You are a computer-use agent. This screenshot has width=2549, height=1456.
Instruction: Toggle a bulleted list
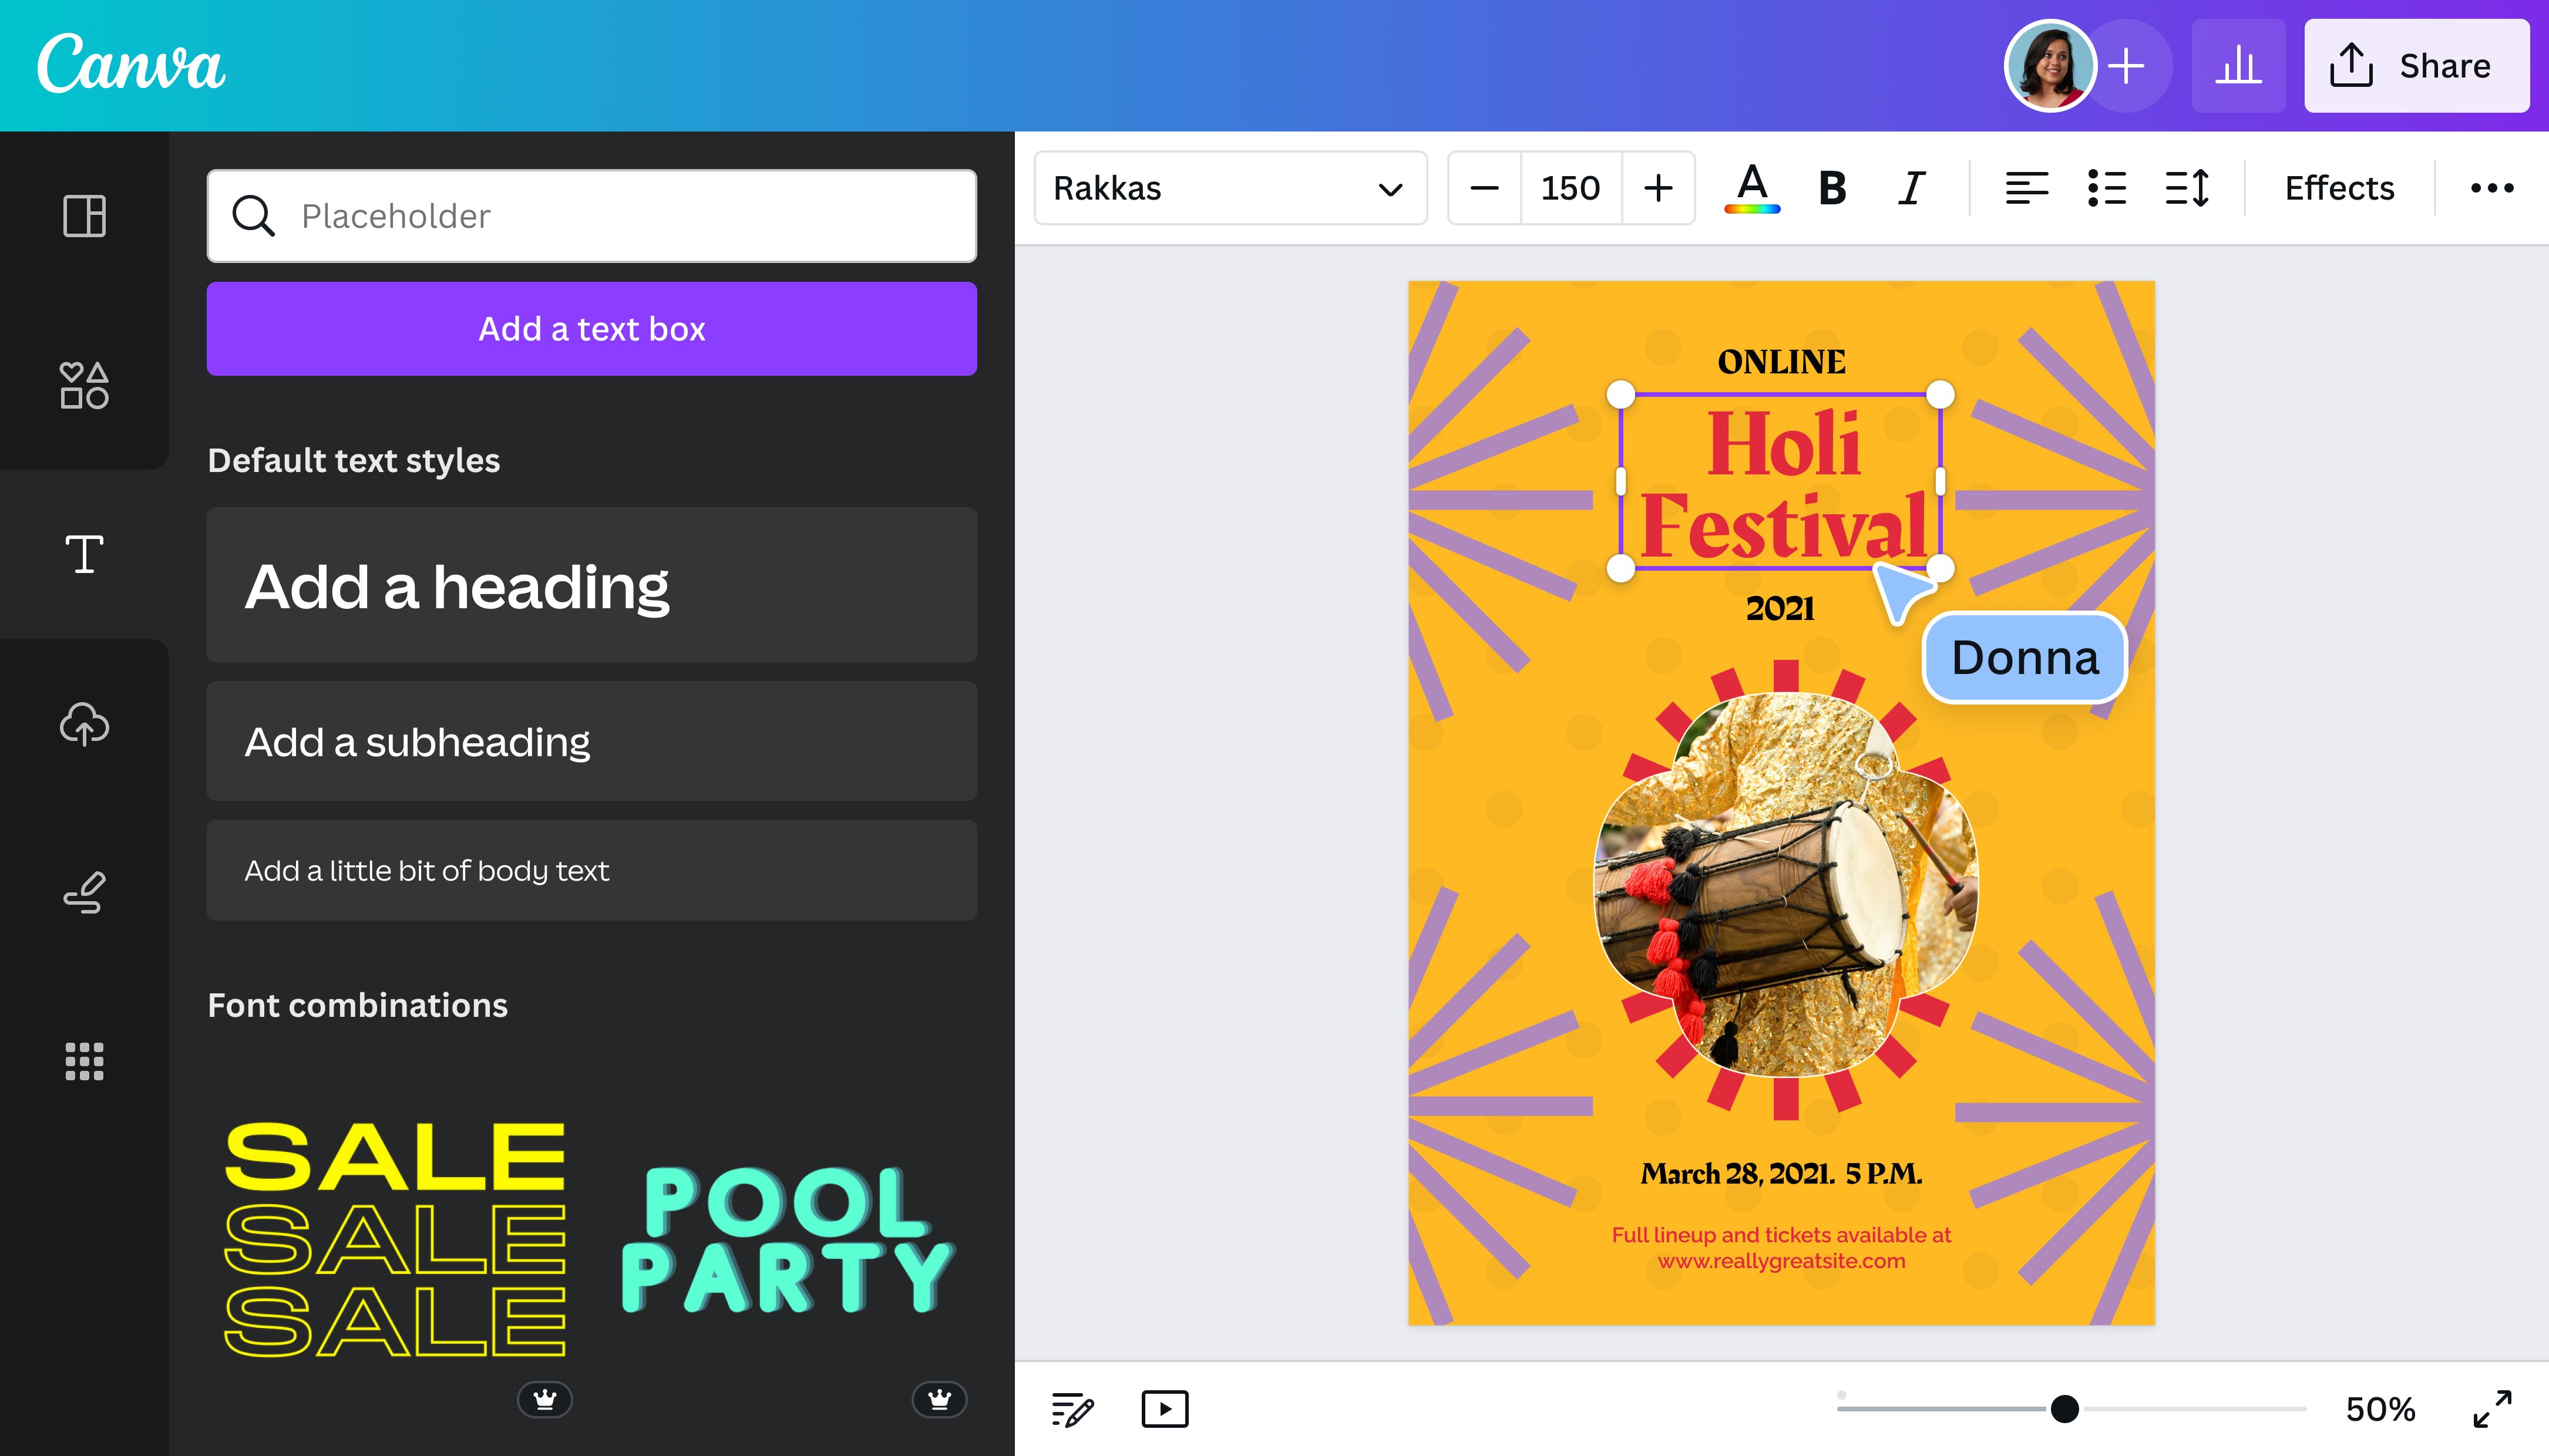coord(2107,188)
